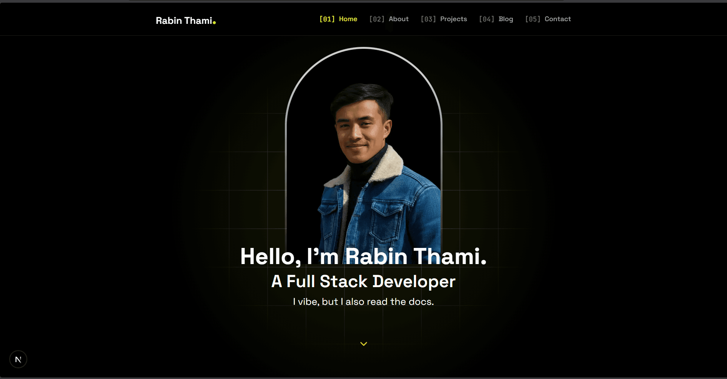Click the [01] marker beside Home
Image resolution: width=727 pixels, height=379 pixels.
327,18
